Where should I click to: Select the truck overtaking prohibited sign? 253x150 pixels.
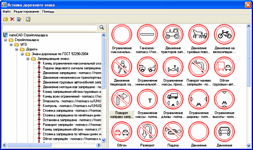[x=224, y=67]
